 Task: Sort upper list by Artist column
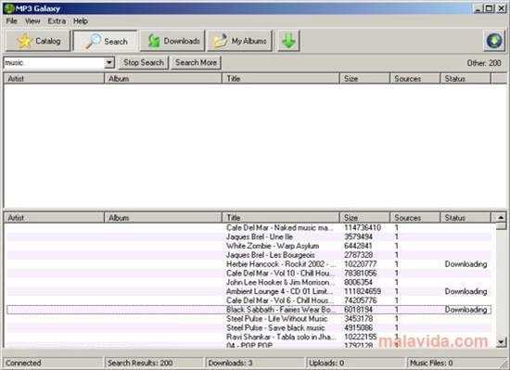(x=54, y=79)
